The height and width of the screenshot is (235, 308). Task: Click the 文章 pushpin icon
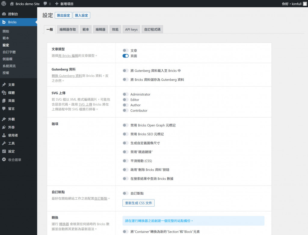[x=4, y=85]
